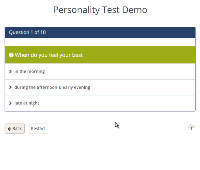
Task: Click the question mark icon beside the question
Action: pyautogui.click(x=11, y=55)
